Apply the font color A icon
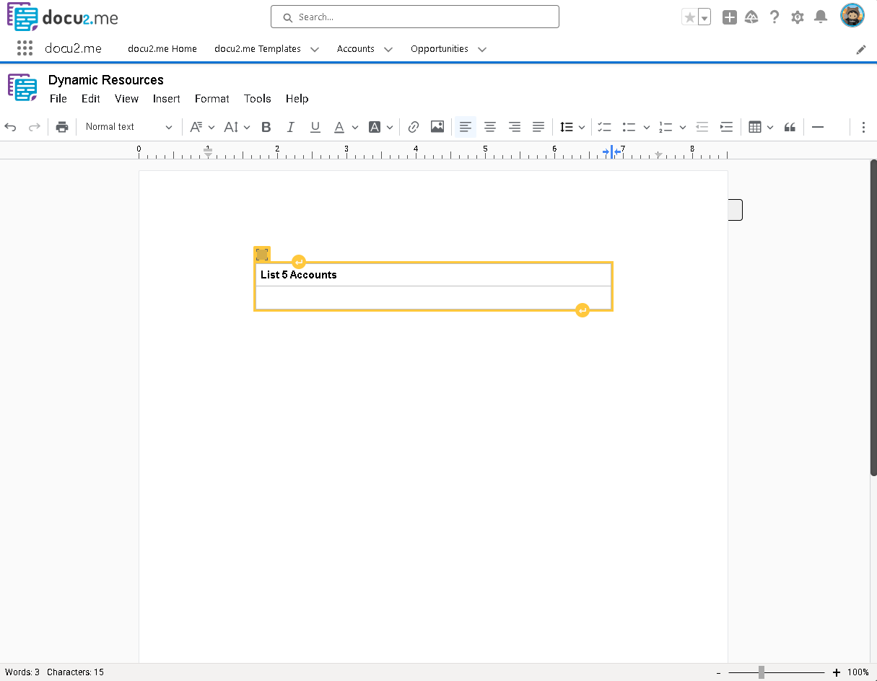 point(339,127)
